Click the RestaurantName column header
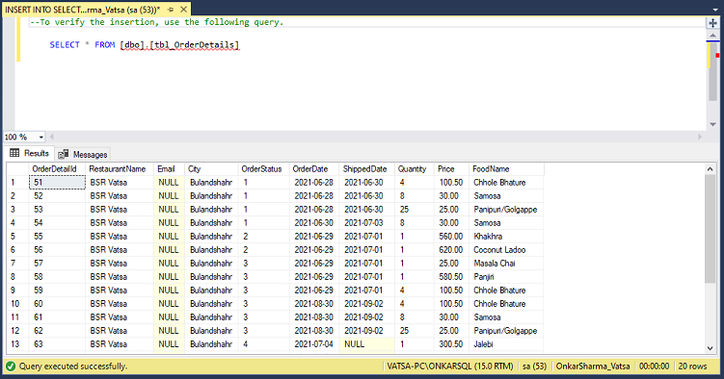724x379 pixels. (x=120, y=169)
